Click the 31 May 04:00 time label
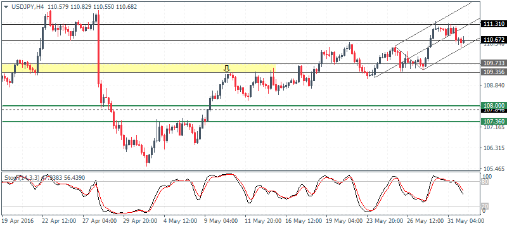 (466, 221)
